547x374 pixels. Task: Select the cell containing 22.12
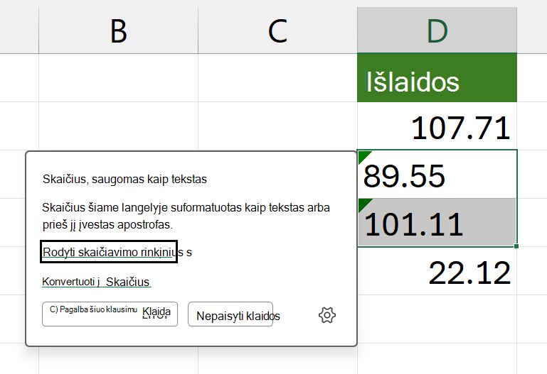point(437,271)
